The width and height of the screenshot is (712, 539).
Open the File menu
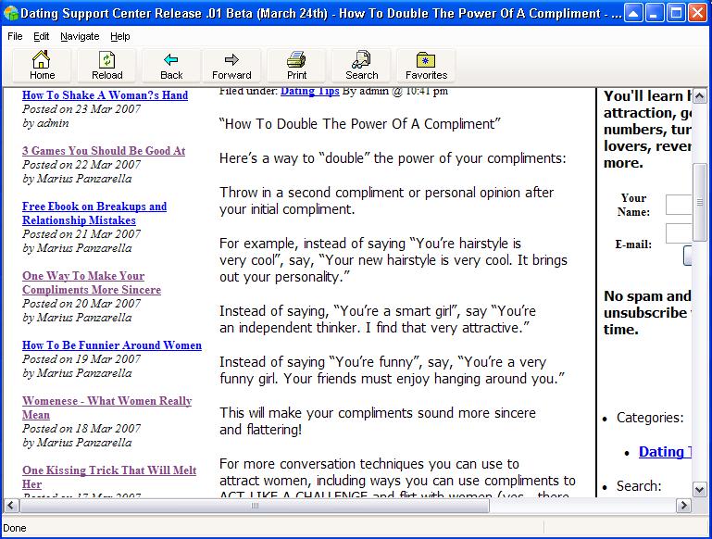click(x=15, y=36)
